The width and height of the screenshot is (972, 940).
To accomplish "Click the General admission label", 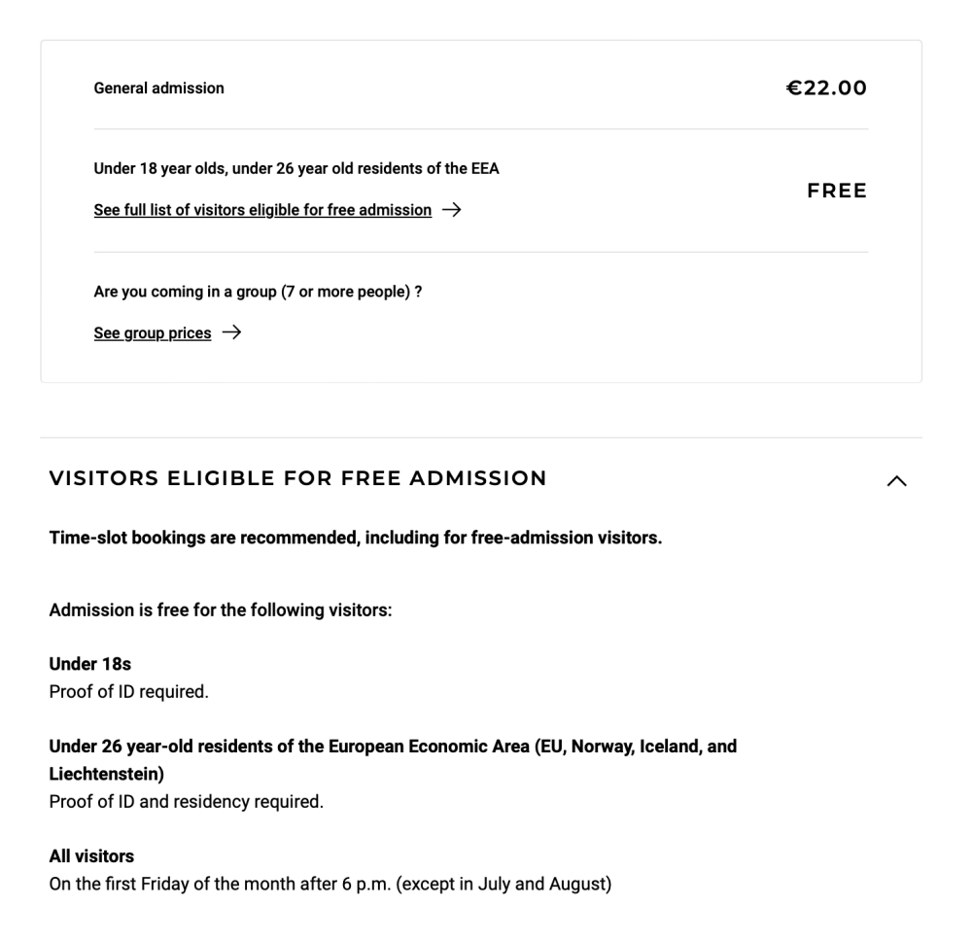I will pos(158,88).
